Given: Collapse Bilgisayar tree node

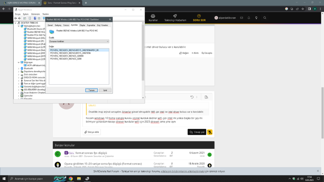Looking at the screenshot, I should [19, 62].
